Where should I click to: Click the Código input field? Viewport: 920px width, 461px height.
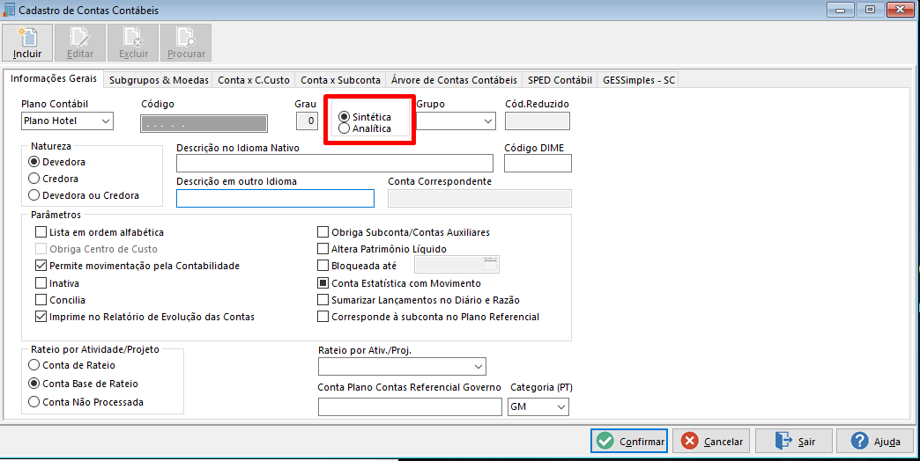click(x=204, y=123)
